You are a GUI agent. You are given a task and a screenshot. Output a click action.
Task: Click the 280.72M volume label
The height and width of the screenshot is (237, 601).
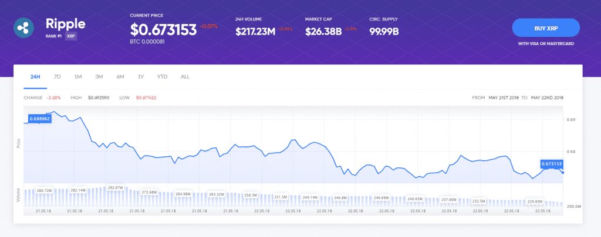click(x=44, y=190)
